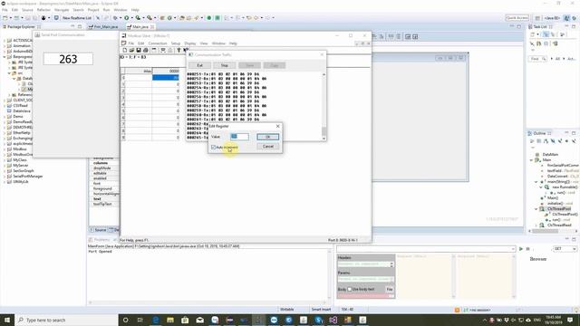Open Visual Studio from taskbar
This screenshot has height=326, width=580.
(333, 320)
